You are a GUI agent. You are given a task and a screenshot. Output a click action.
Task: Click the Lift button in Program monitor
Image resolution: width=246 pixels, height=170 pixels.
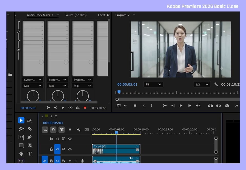(210, 106)
